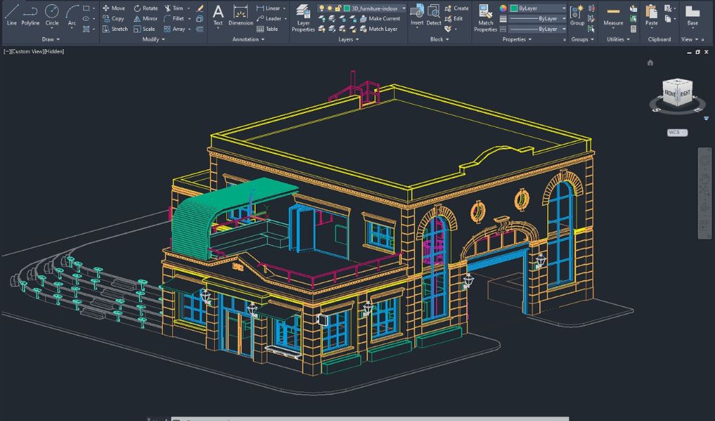The width and height of the screenshot is (715, 421).
Task: Open Match Properties tool
Action: tap(485, 18)
